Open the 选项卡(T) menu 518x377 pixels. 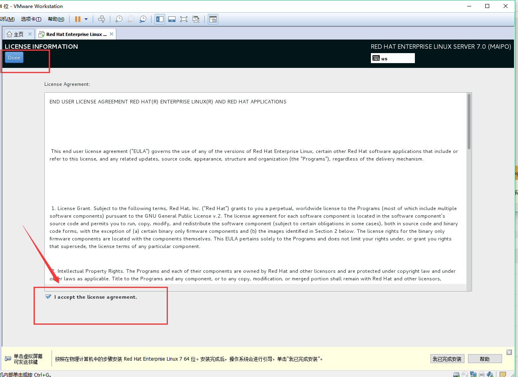pos(31,19)
